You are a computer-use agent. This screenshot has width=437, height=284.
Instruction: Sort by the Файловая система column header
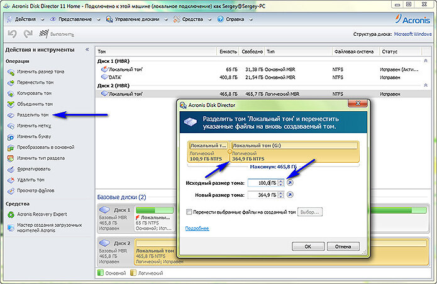click(355, 52)
